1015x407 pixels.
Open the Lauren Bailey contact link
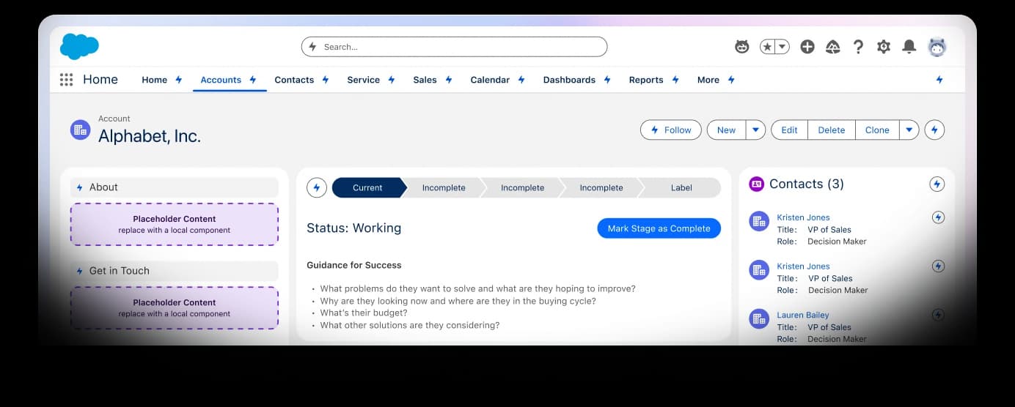pyautogui.click(x=803, y=315)
